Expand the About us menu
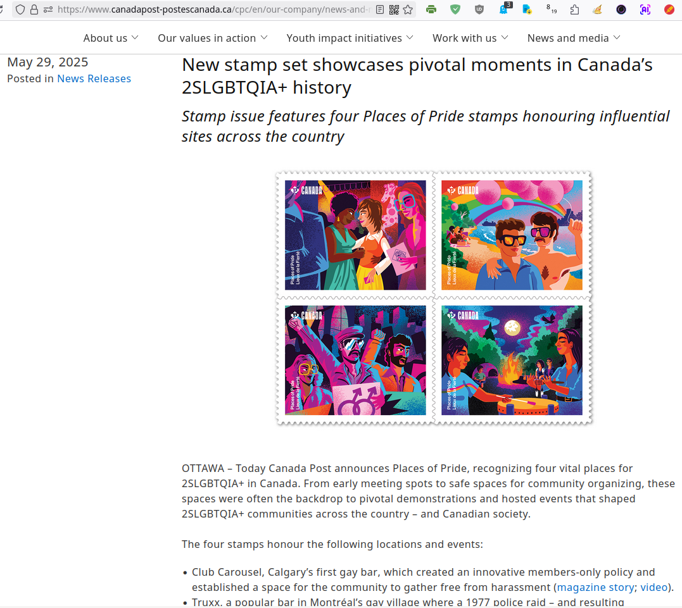 point(111,38)
